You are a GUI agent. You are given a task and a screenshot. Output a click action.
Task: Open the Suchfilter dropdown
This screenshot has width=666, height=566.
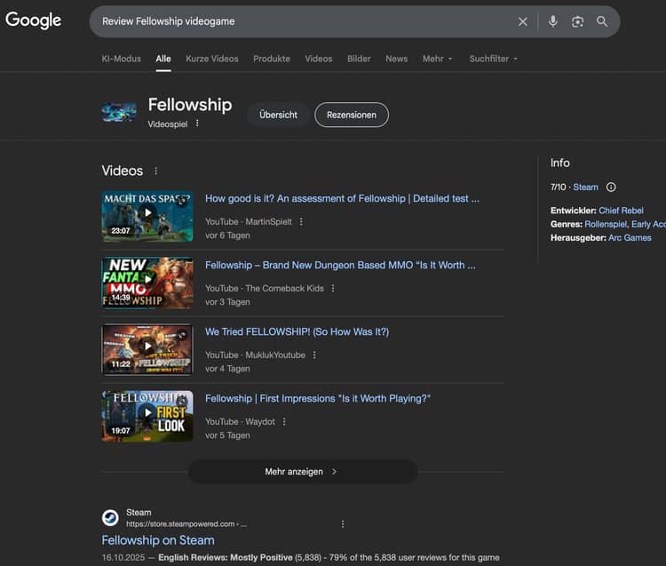(493, 59)
